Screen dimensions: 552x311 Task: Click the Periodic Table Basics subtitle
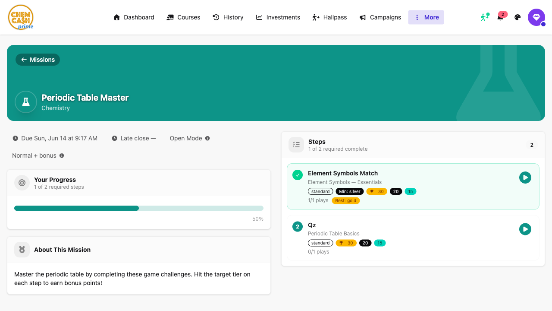(334, 234)
